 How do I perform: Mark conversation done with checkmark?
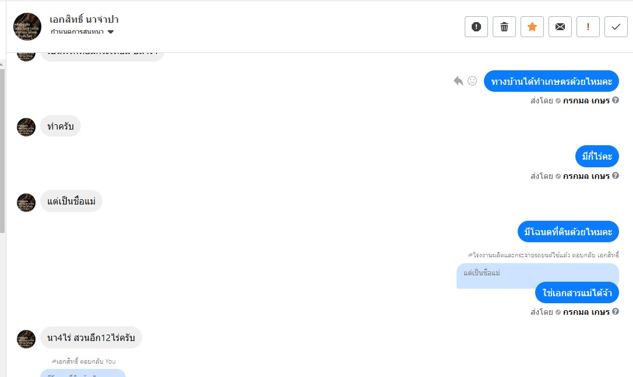[x=616, y=27]
